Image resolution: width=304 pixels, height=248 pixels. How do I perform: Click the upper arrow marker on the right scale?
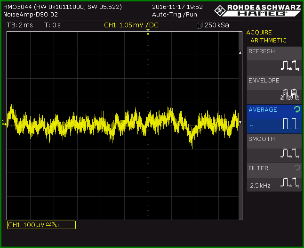pyautogui.click(x=240, y=52)
